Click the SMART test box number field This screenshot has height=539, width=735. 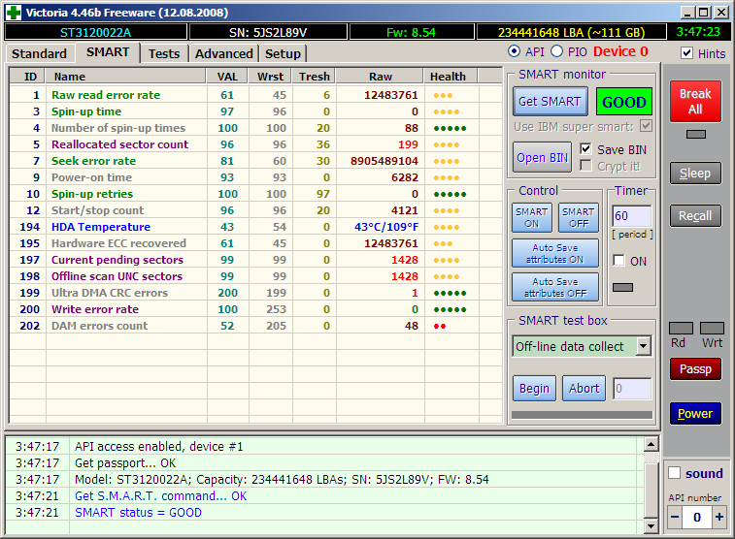click(x=632, y=389)
